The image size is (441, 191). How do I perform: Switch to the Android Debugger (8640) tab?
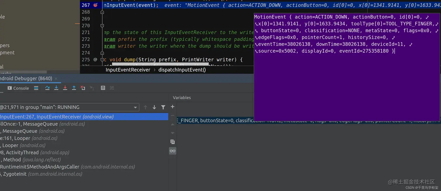[x=26, y=79]
